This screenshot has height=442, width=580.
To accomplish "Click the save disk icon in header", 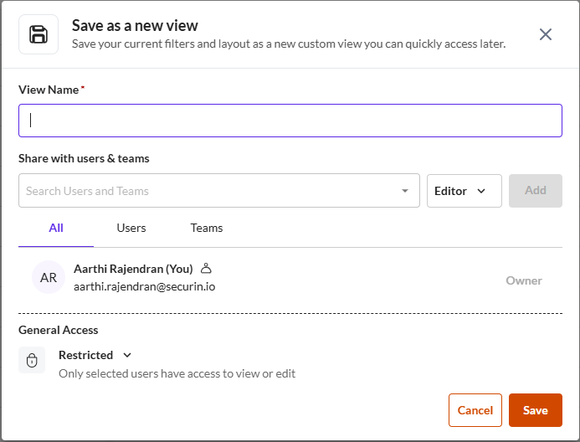I will pos(38,34).
